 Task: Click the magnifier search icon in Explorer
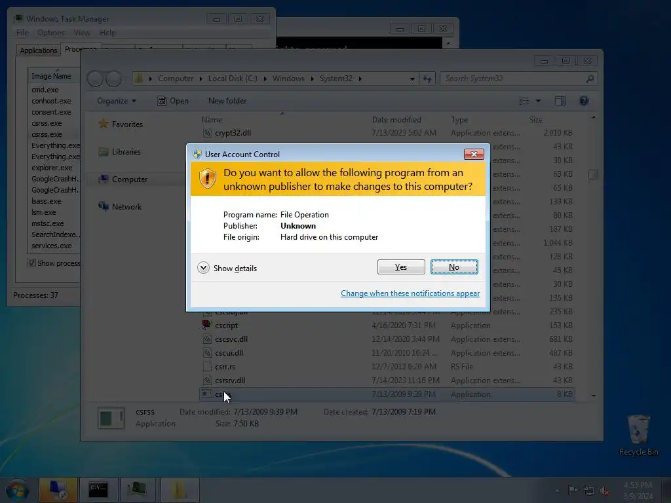coord(590,79)
